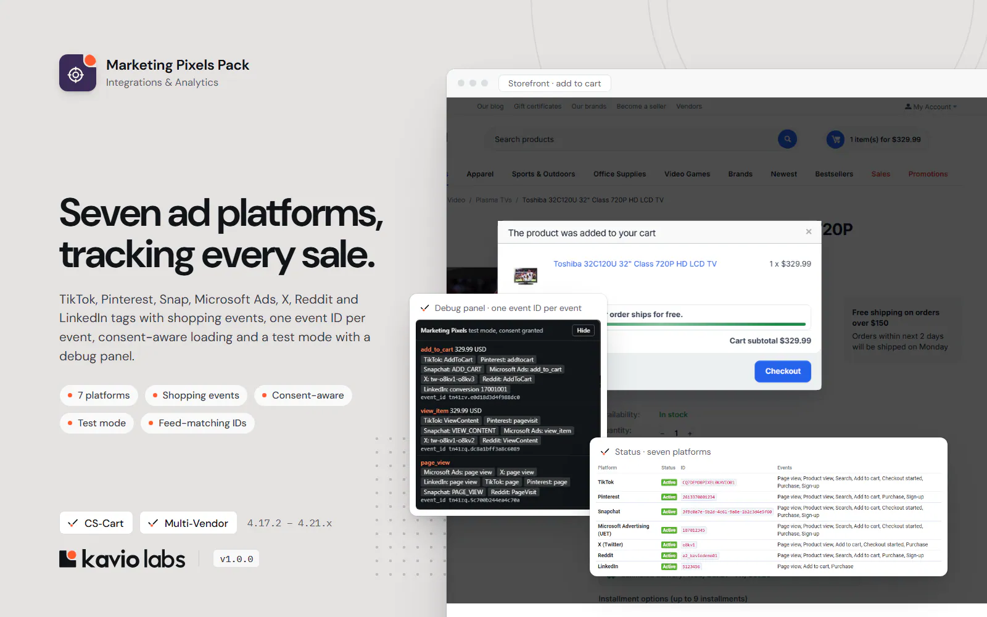Click the Feed-matching IDs tag

197,423
